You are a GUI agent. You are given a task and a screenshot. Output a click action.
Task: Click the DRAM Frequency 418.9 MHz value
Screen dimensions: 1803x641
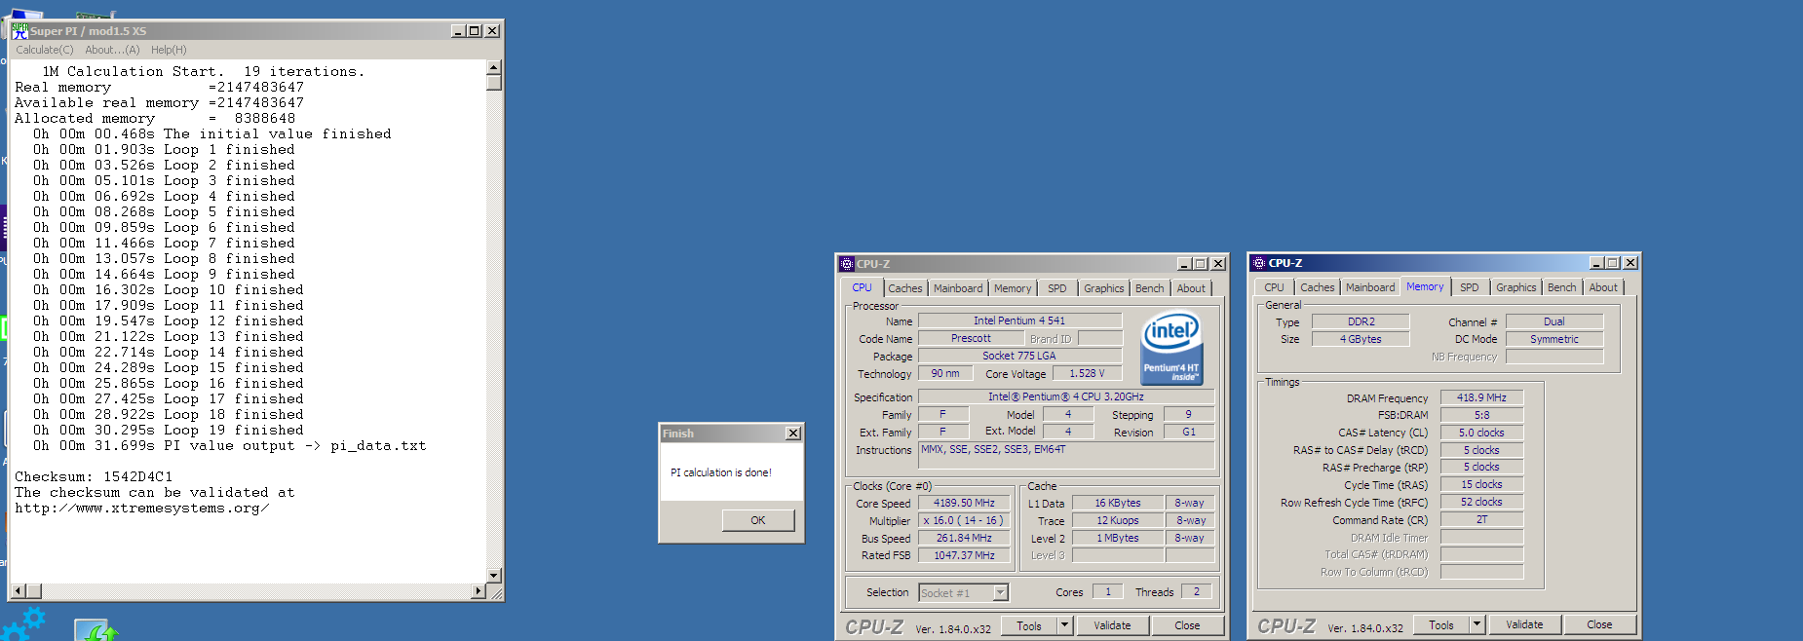point(1481,397)
